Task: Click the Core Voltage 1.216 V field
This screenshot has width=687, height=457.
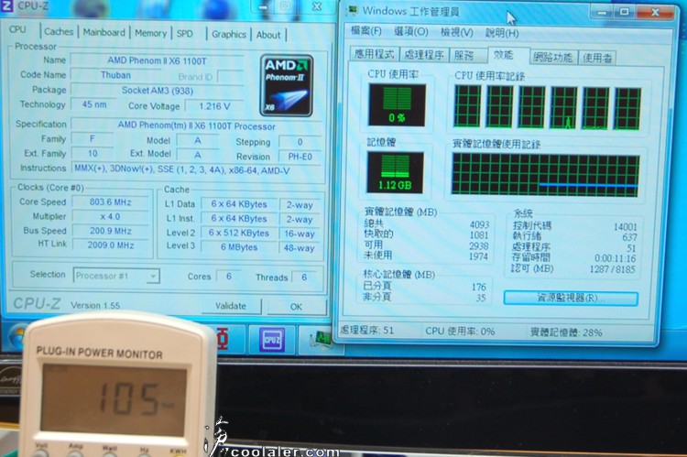Action: (214, 106)
